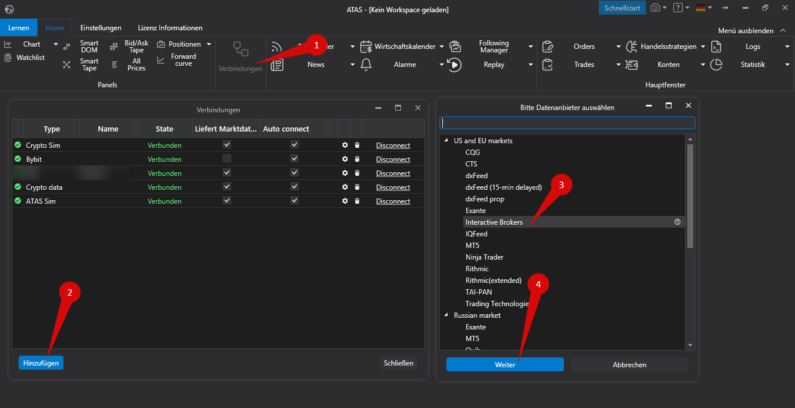Collapse the US and EU markets group
The height and width of the screenshot is (408, 795).
click(446, 141)
